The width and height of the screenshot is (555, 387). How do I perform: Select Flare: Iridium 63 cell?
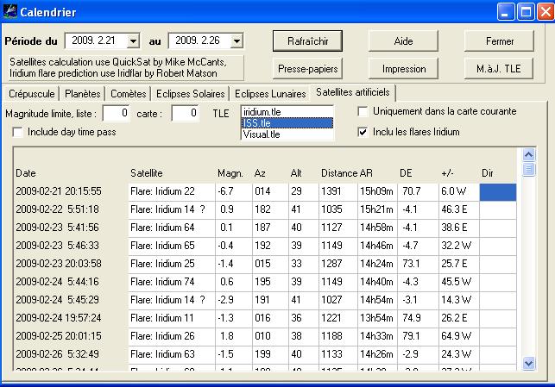coord(172,354)
